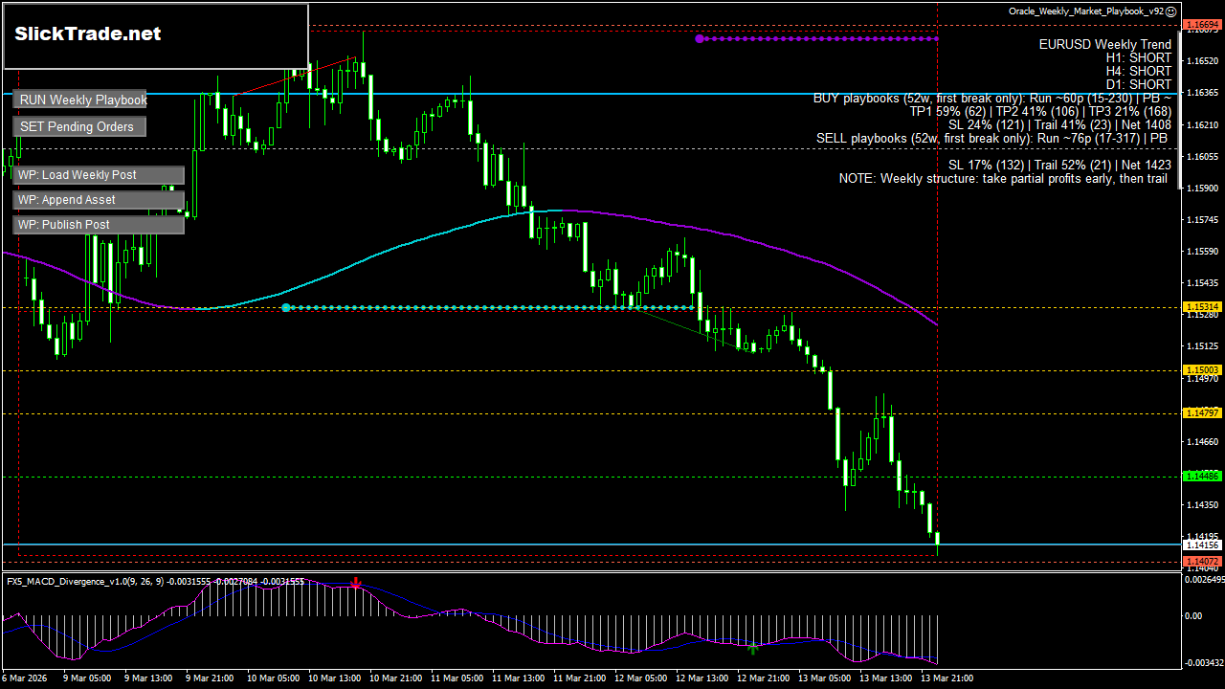Click the green up arrow on MACD
Screen dimensions: 1225x689
coord(753,649)
